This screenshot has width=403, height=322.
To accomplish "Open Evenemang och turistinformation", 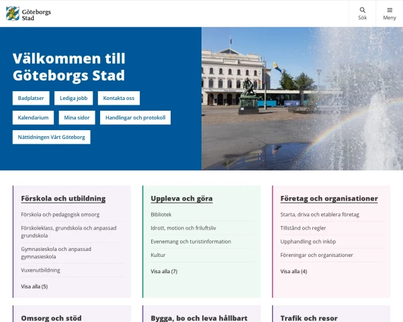I will pyautogui.click(x=191, y=241).
